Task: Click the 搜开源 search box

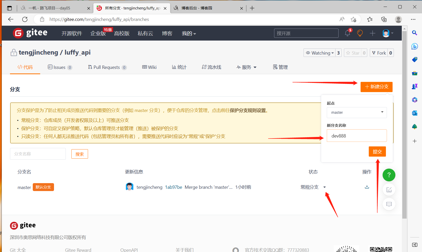Action: coord(306,33)
